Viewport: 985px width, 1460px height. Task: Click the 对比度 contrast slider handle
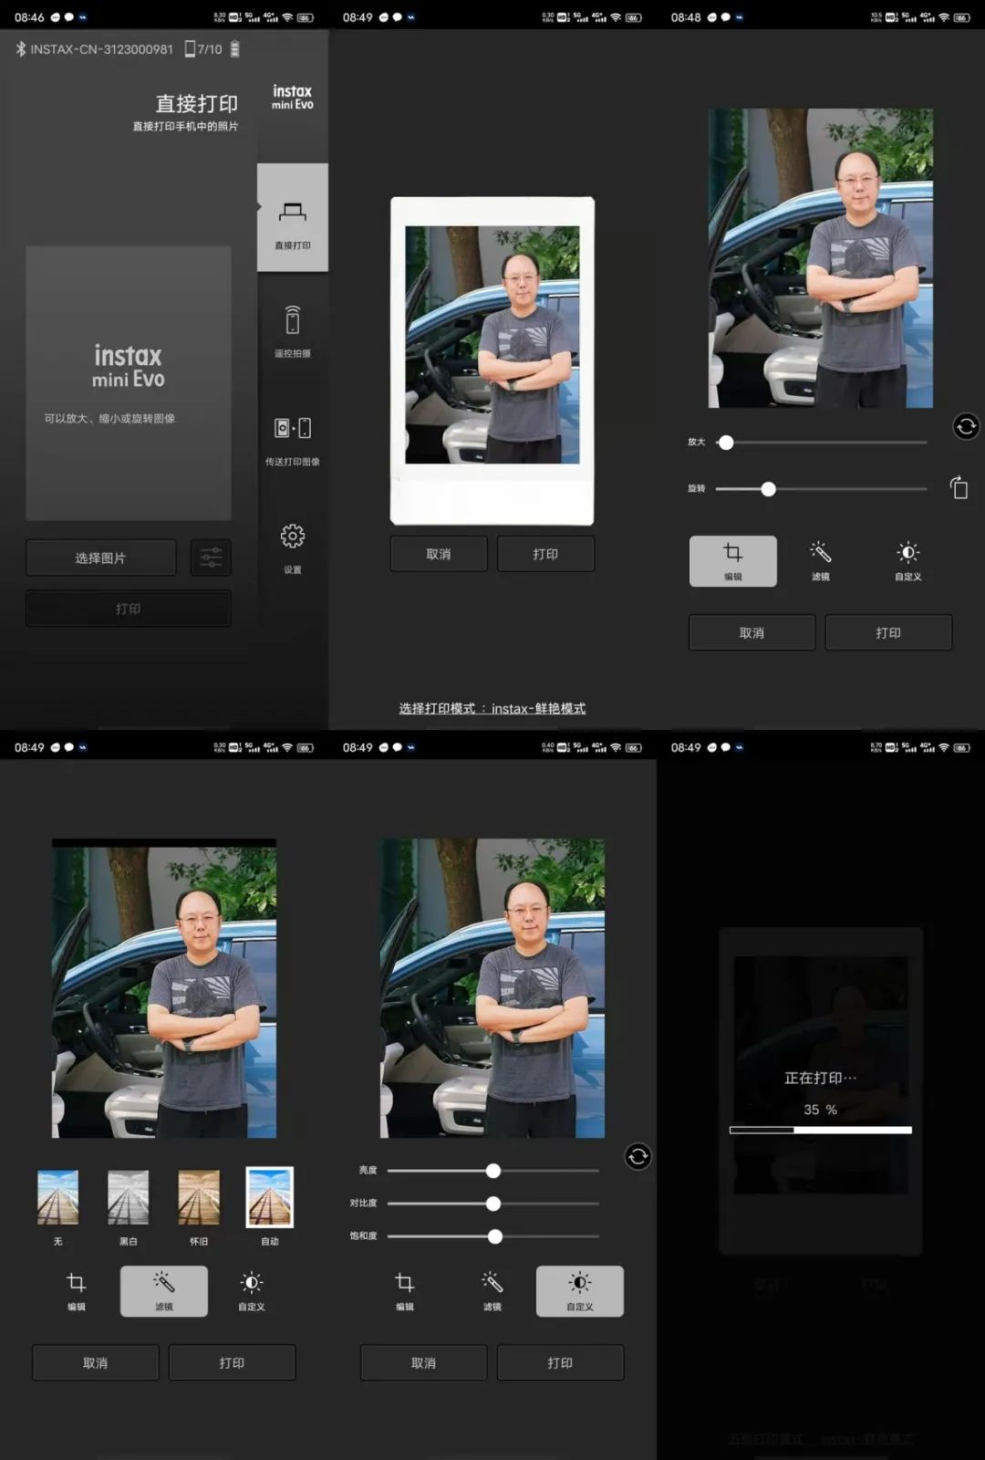(x=493, y=1204)
